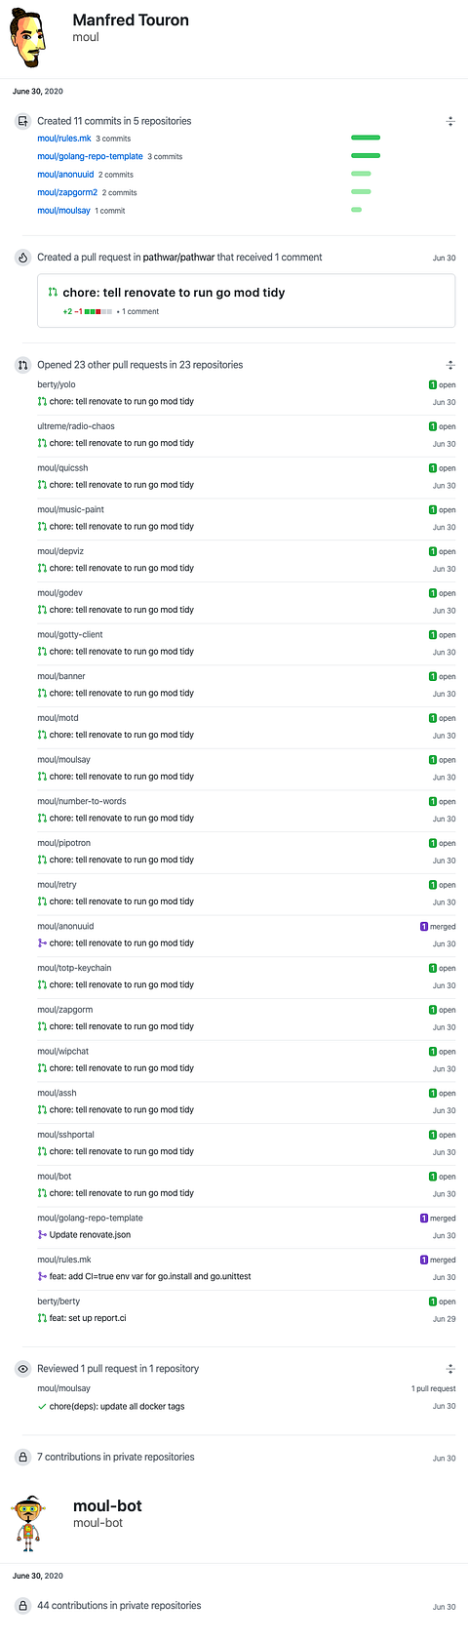Click the green checkmark next to chore(deps) update
Viewport: 468px width, 1642px height.
tap(42, 1407)
